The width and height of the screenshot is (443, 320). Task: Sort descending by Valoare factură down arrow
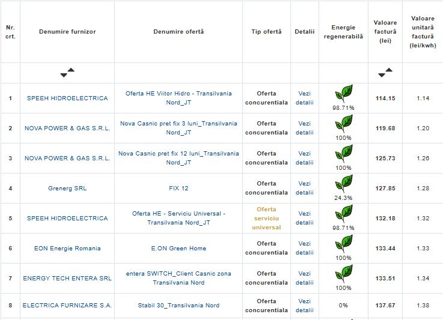click(381, 75)
